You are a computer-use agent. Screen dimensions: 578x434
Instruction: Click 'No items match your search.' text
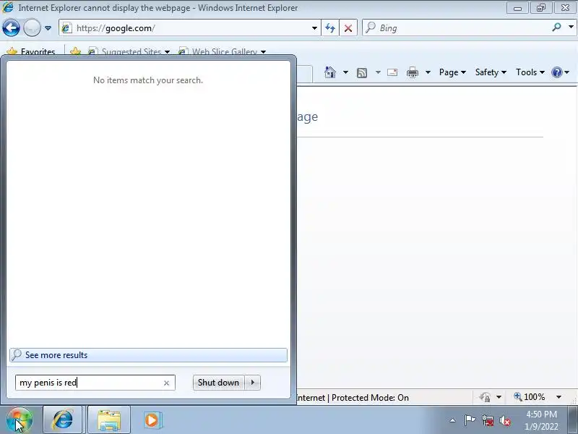[148, 80]
